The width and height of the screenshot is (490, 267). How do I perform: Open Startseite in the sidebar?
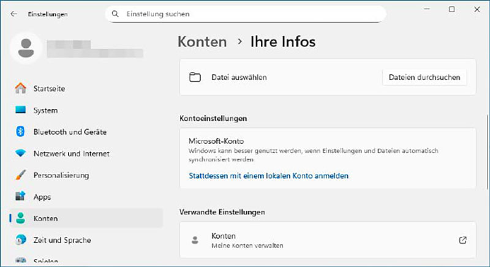[86, 88]
